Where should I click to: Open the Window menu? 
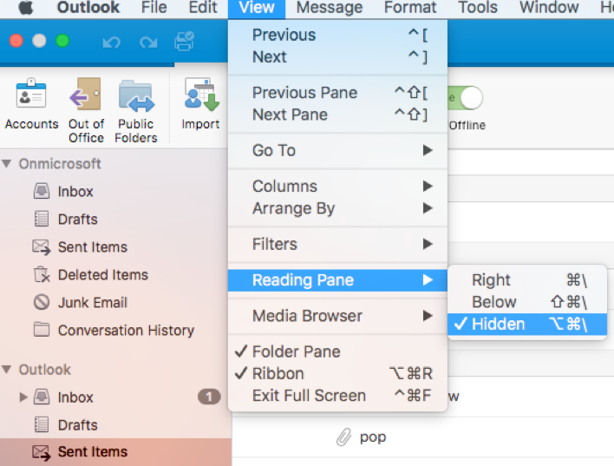coord(549,8)
